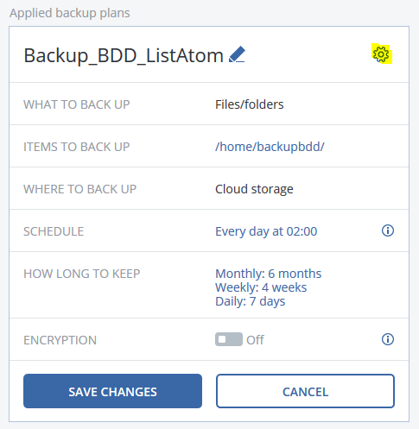Click the SCHEDULE row label
This screenshot has height=429, width=419.
pyautogui.click(x=54, y=231)
